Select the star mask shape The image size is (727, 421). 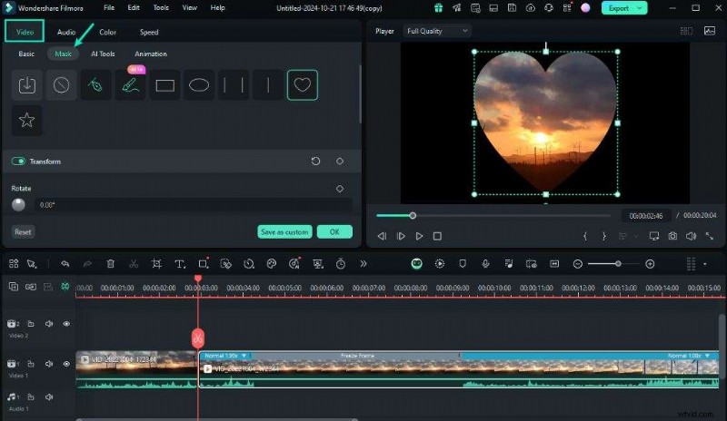[x=27, y=120]
